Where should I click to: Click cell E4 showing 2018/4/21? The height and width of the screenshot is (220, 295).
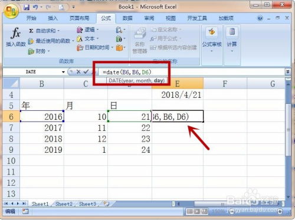(178, 95)
